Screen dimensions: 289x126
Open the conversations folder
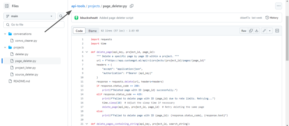coord(23,34)
